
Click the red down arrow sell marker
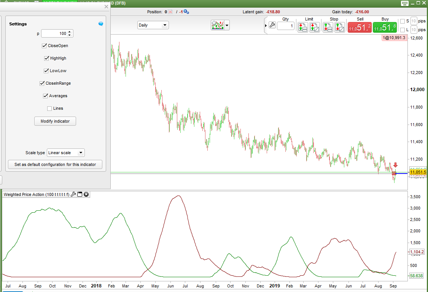(396, 165)
